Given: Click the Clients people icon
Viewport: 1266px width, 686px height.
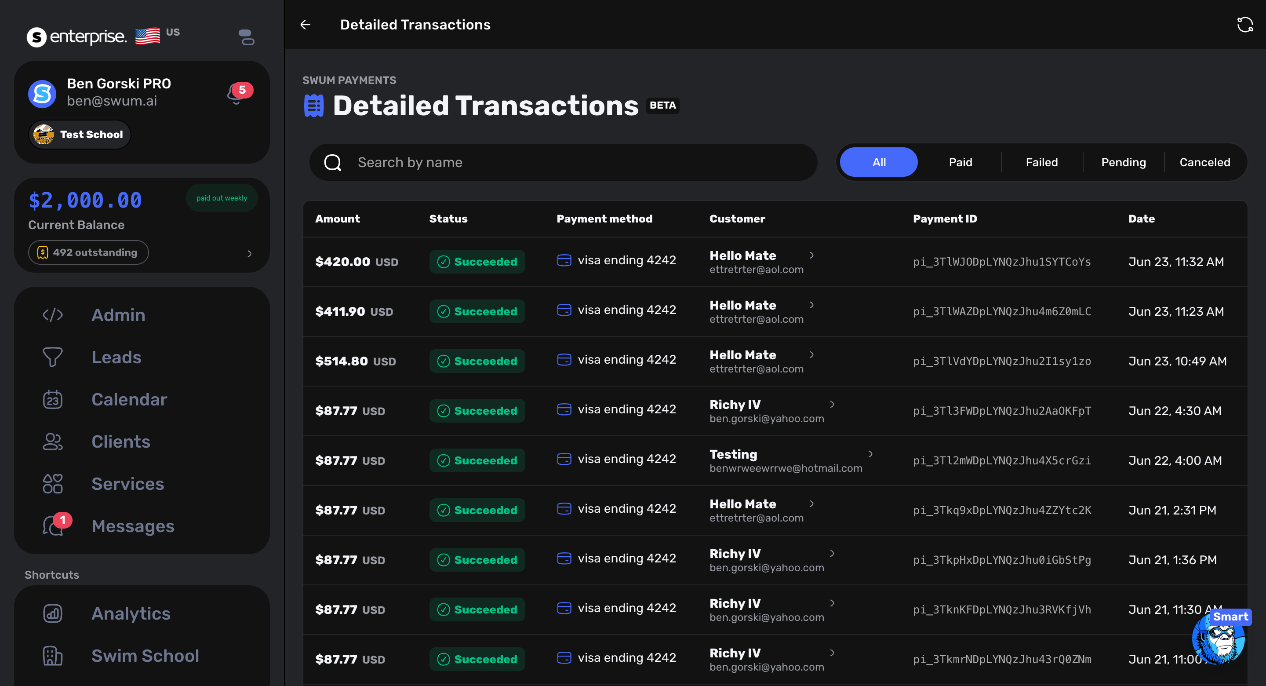Looking at the screenshot, I should click(x=53, y=442).
